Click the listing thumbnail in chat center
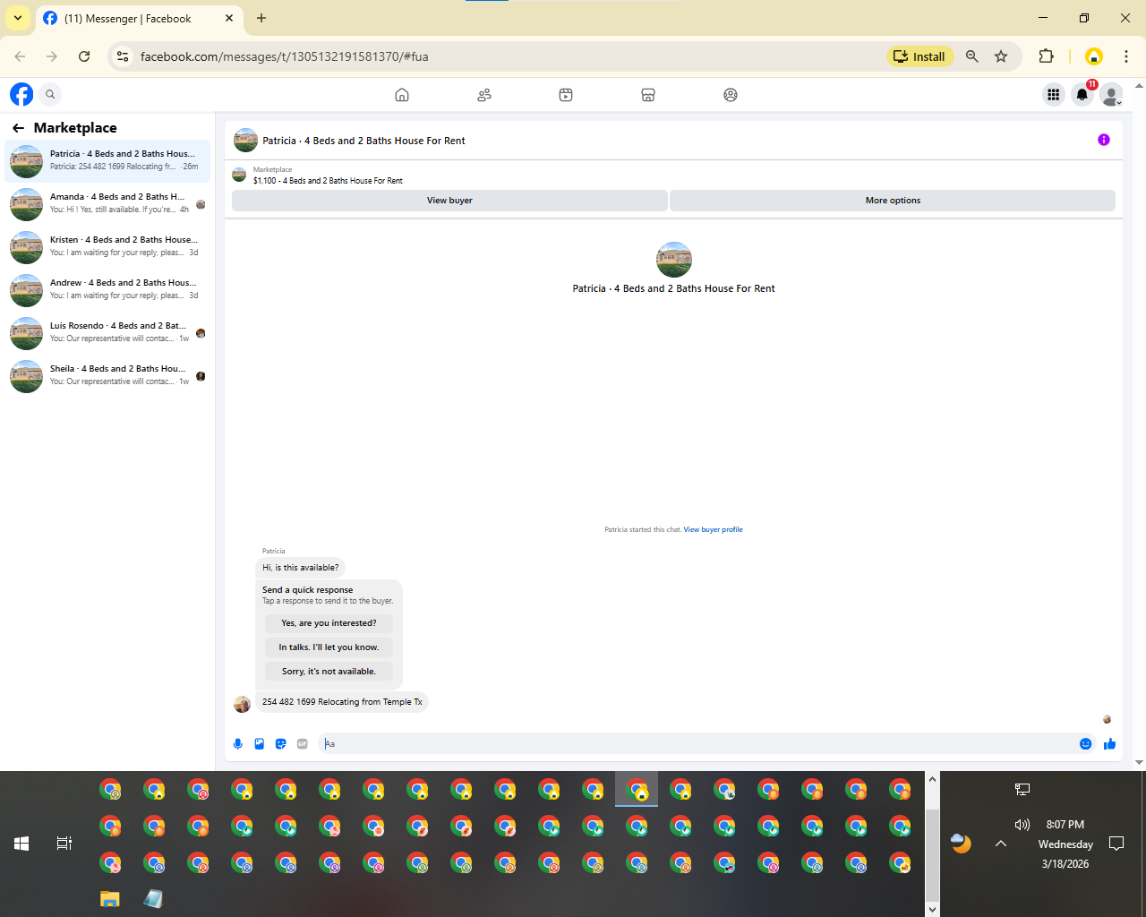1146x917 pixels. (674, 260)
